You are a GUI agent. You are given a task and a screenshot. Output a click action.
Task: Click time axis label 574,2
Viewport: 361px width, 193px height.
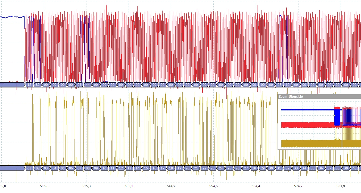[298, 186]
